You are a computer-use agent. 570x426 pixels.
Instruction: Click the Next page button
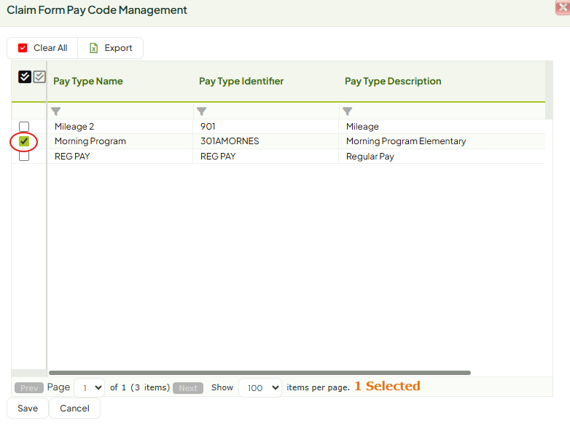coord(188,388)
